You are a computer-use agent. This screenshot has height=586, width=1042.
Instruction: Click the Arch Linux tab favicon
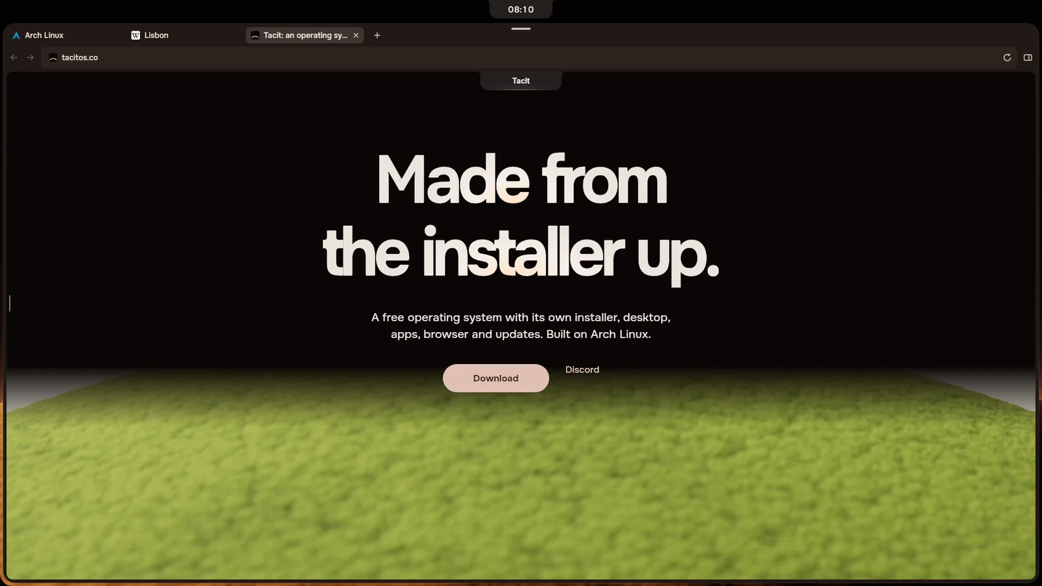click(16, 35)
